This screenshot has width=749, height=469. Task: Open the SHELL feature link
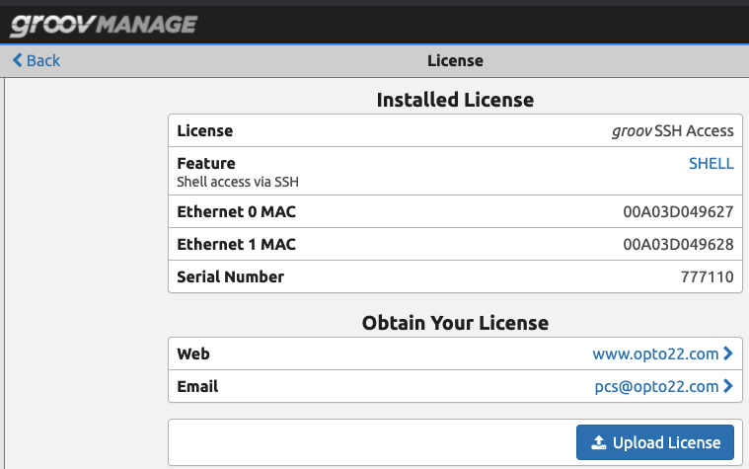click(711, 164)
